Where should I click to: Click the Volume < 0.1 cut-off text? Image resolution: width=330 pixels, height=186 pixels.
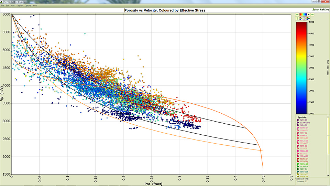302,182
